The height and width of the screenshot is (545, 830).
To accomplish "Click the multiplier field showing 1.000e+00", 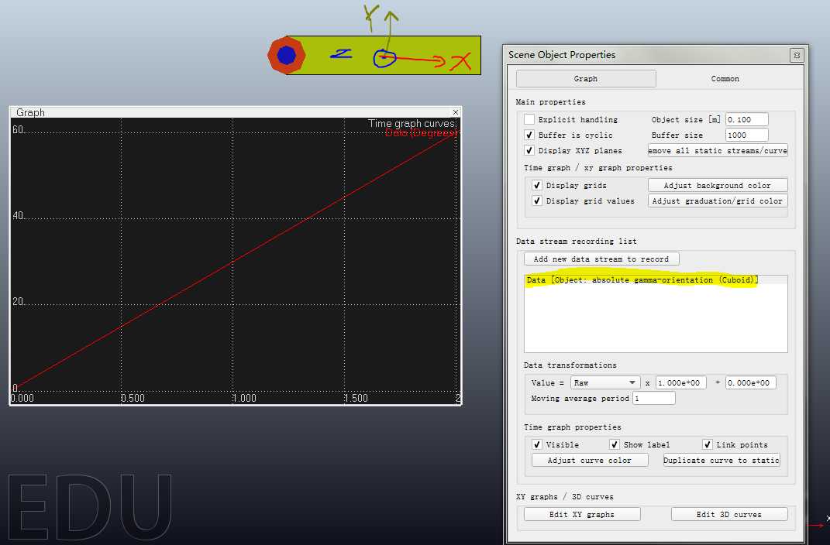I will click(680, 382).
